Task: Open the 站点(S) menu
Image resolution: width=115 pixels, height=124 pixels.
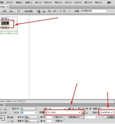Action: point(78,3)
